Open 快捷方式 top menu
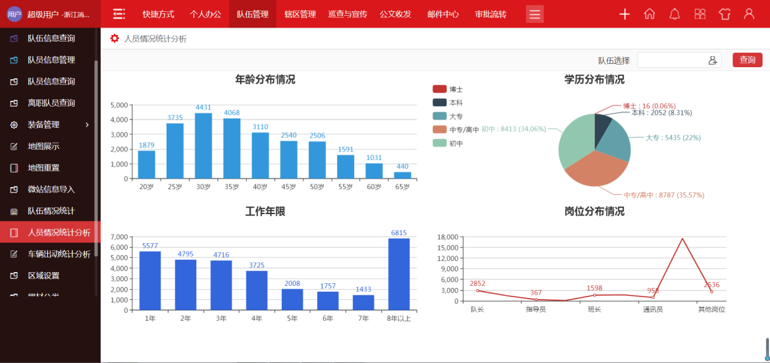Screen dimensions: 770x363 (158, 14)
